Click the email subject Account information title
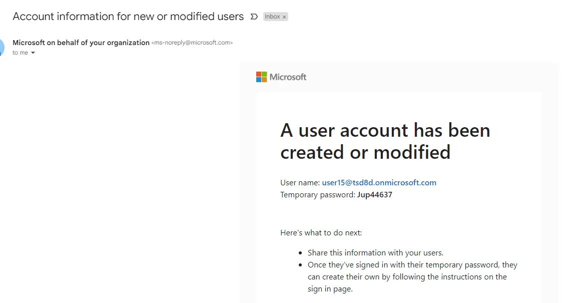Image resolution: width=564 pixels, height=303 pixels. (x=128, y=17)
